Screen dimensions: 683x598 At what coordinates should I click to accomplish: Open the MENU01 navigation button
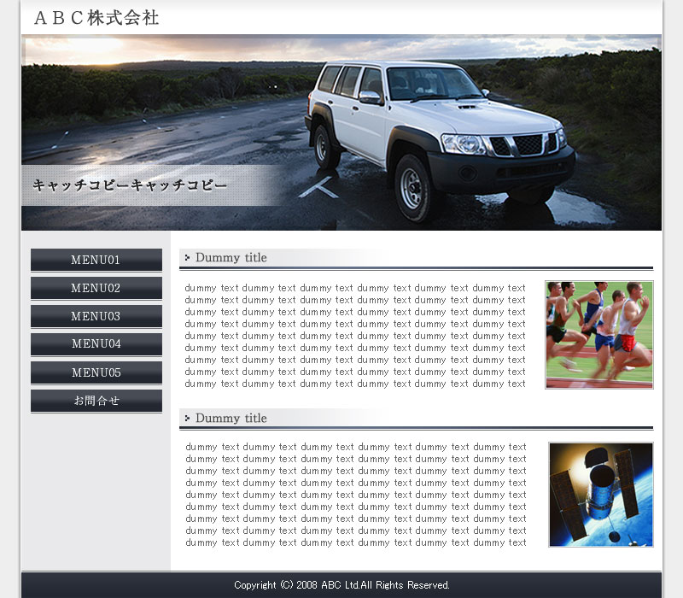point(96,260)
